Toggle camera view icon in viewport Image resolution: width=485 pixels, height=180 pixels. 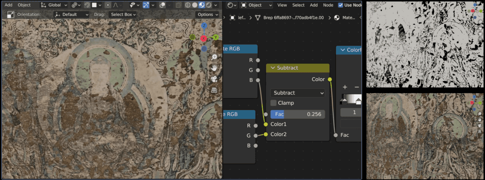[214, 79]
